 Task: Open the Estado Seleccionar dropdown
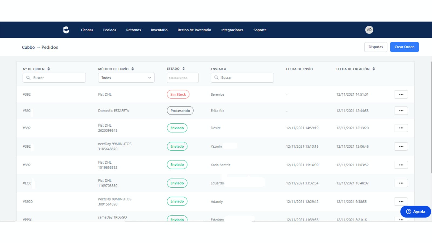coord(183,78)
